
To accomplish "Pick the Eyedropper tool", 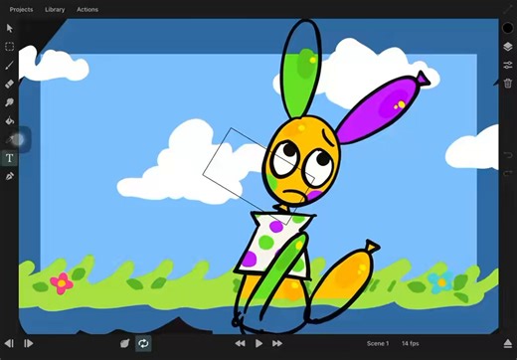I will pos(9,139).
